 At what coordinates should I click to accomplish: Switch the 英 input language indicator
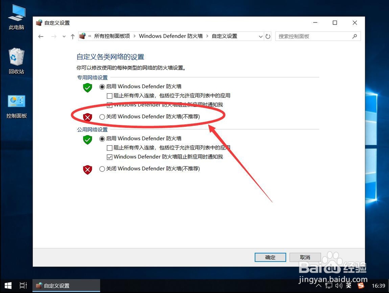[349, 286]
